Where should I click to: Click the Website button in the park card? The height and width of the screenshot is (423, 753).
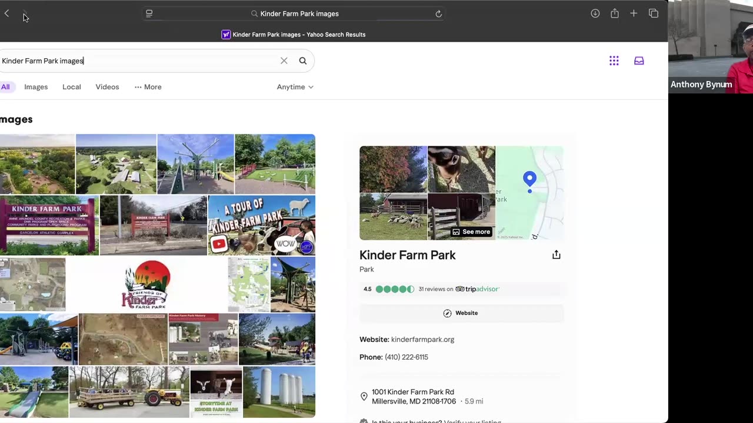(x=461, y=313)
